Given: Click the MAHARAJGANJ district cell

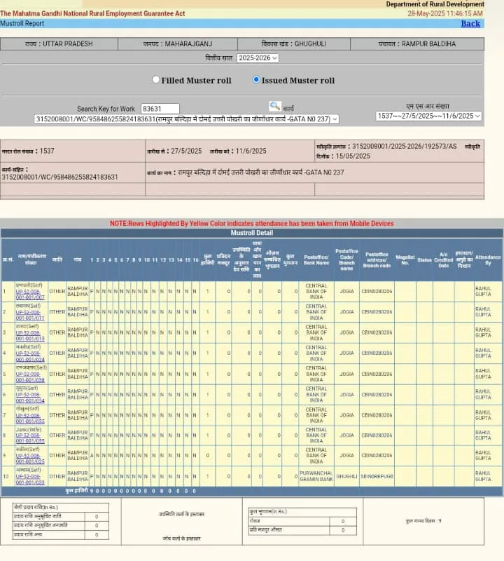Looking at the screenshot, I should click(x=178, y=44).
